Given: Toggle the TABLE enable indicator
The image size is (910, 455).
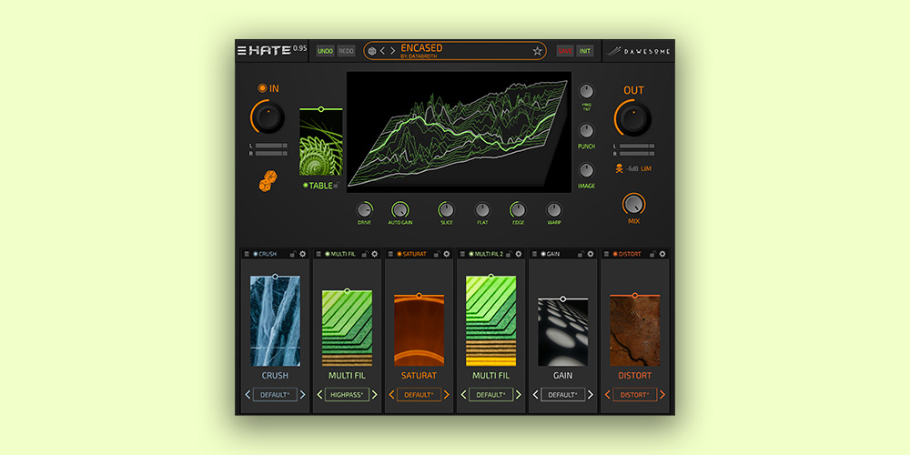Looking at the screenshot, I should (306, 185).
